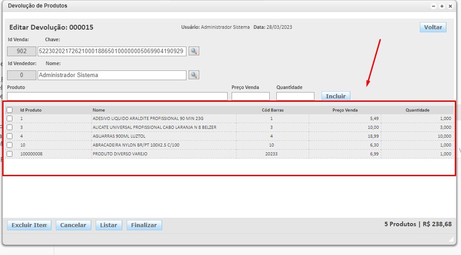This screenshot has width=461, height=255.
Task: Close the Devolução de Produtos window
Action: tap(450, 6)
